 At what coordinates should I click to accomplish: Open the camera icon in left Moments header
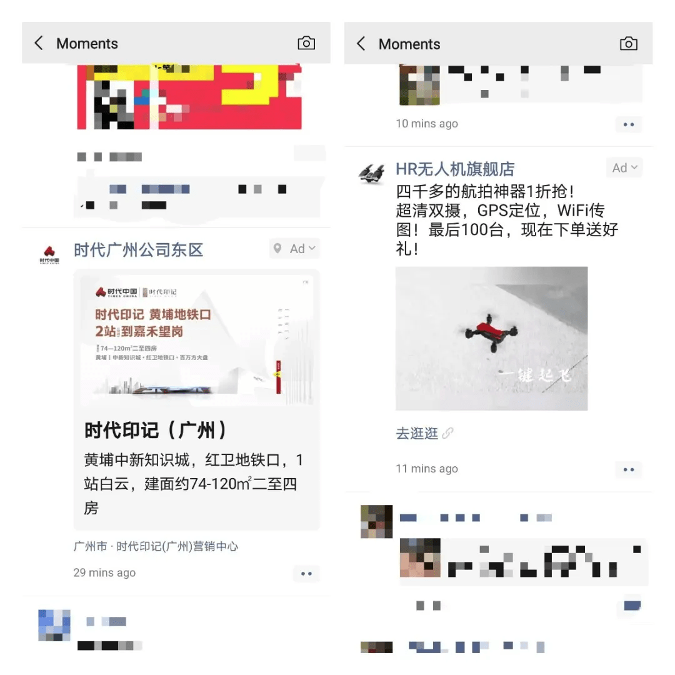tap(306, 43)
